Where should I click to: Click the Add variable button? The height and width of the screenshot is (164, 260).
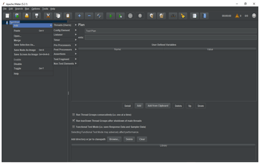click(x=139, y=106)
